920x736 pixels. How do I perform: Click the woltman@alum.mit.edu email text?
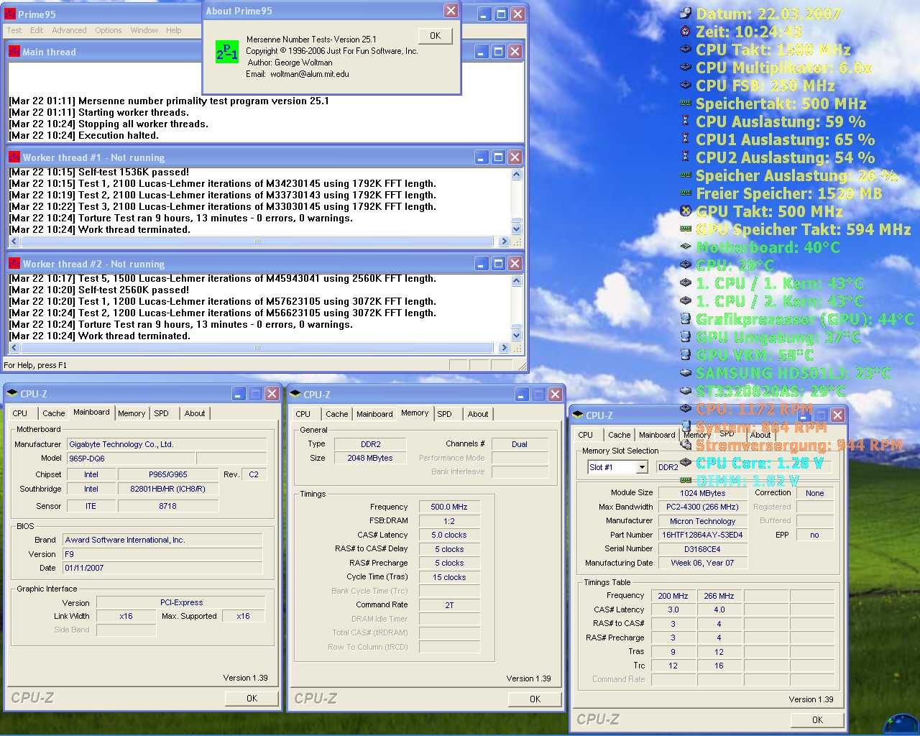[x=310, y=74]
